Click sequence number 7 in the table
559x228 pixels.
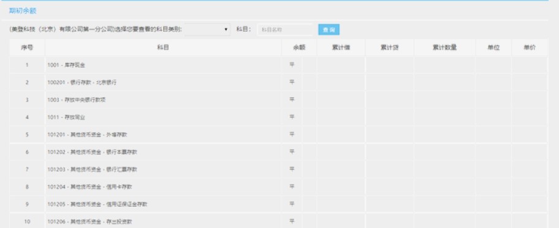pyautogui.click(x=27, y=170)
